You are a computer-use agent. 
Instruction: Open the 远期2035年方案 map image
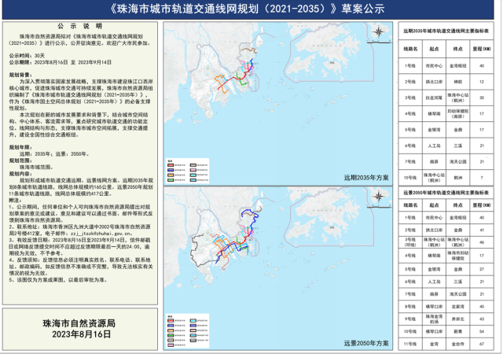click(x=277, y=103)
